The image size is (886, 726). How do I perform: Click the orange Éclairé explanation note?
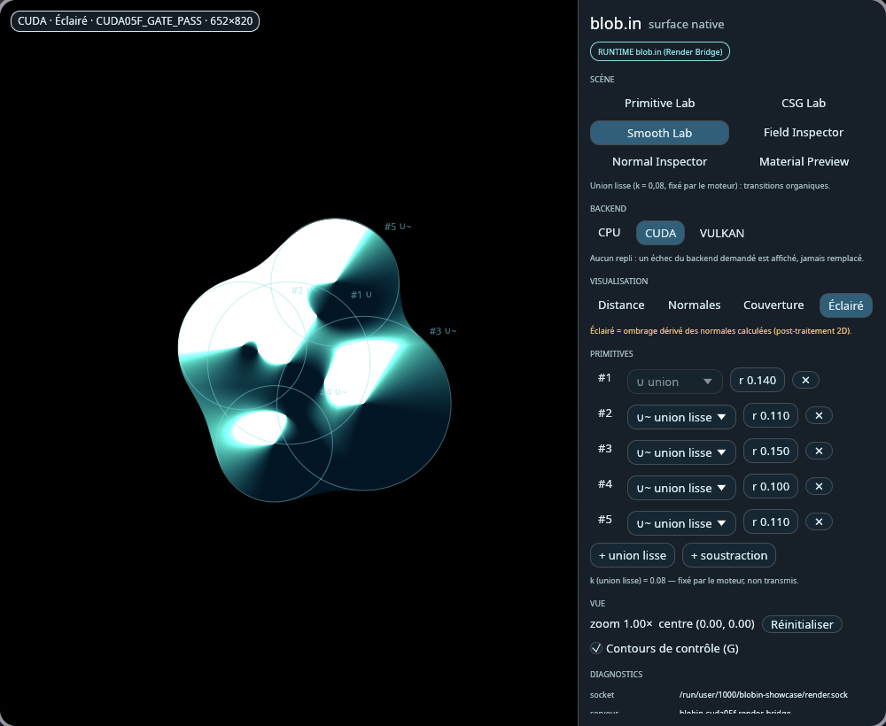coord(720,331)
